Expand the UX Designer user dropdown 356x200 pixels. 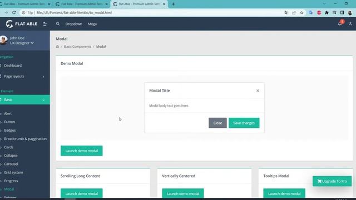(x=22, y=43)
